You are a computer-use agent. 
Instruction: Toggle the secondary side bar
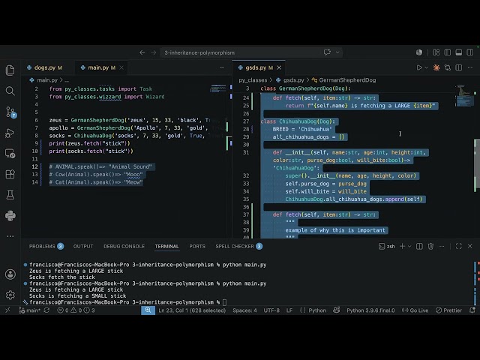pyautogui.click(x=470, y=52)
